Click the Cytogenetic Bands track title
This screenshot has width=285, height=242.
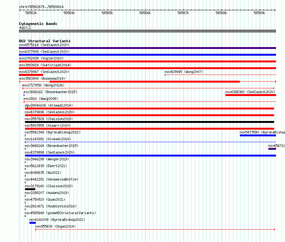[38, 24]
